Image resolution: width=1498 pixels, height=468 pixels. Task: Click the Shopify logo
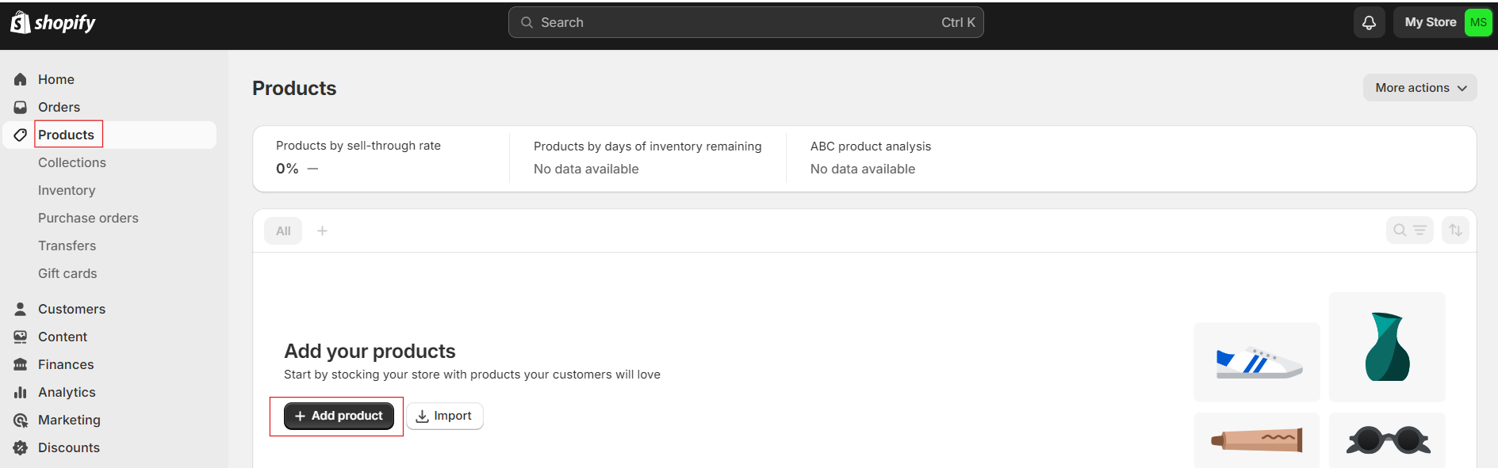[x=52, y=23]
